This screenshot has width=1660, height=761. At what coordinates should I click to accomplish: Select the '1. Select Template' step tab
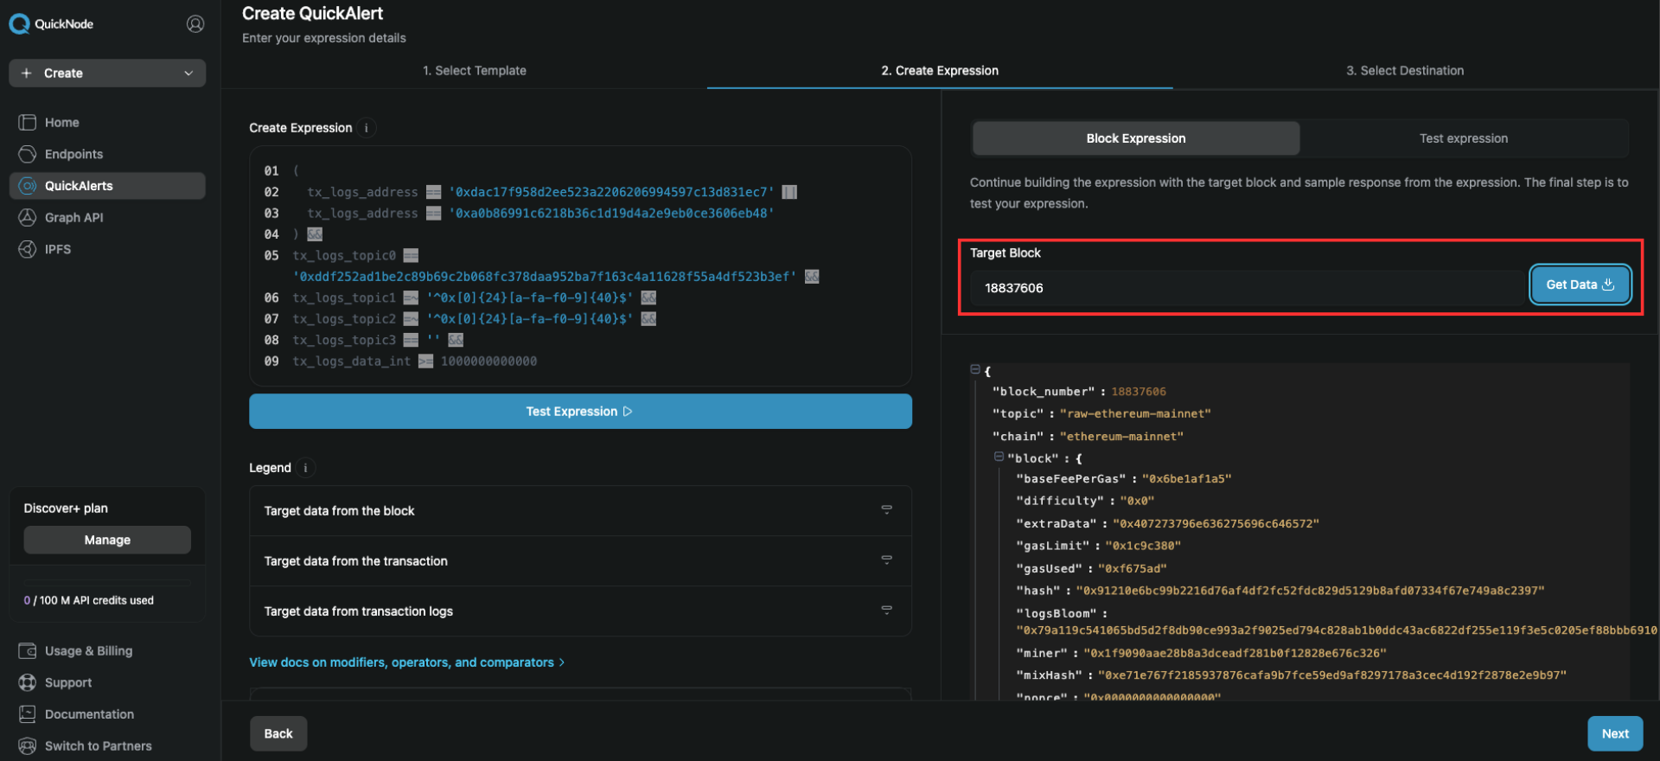coord(475,71)
